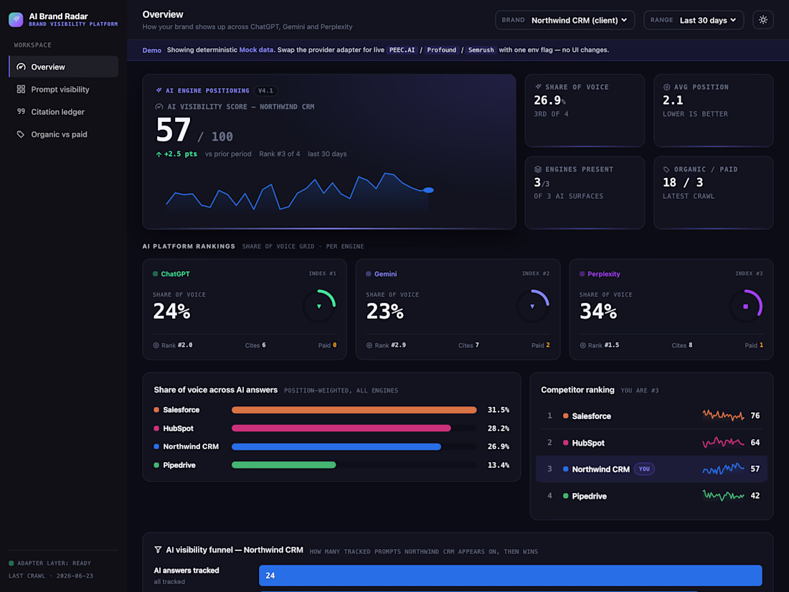
Task: Click the Perplexity engine name
Action: tap(603, 274)
